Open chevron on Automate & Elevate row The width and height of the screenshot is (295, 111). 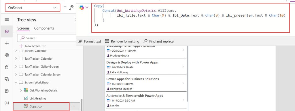183,100
